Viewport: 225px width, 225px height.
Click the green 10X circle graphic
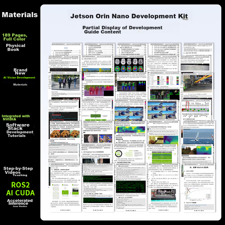(118, 154)
